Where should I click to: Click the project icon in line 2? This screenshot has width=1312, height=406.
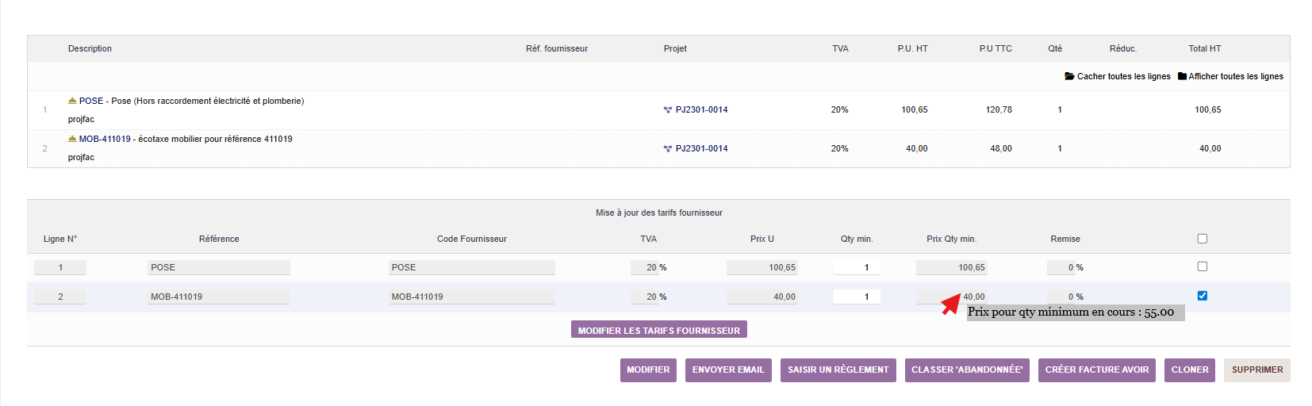[x=668, y=149]
